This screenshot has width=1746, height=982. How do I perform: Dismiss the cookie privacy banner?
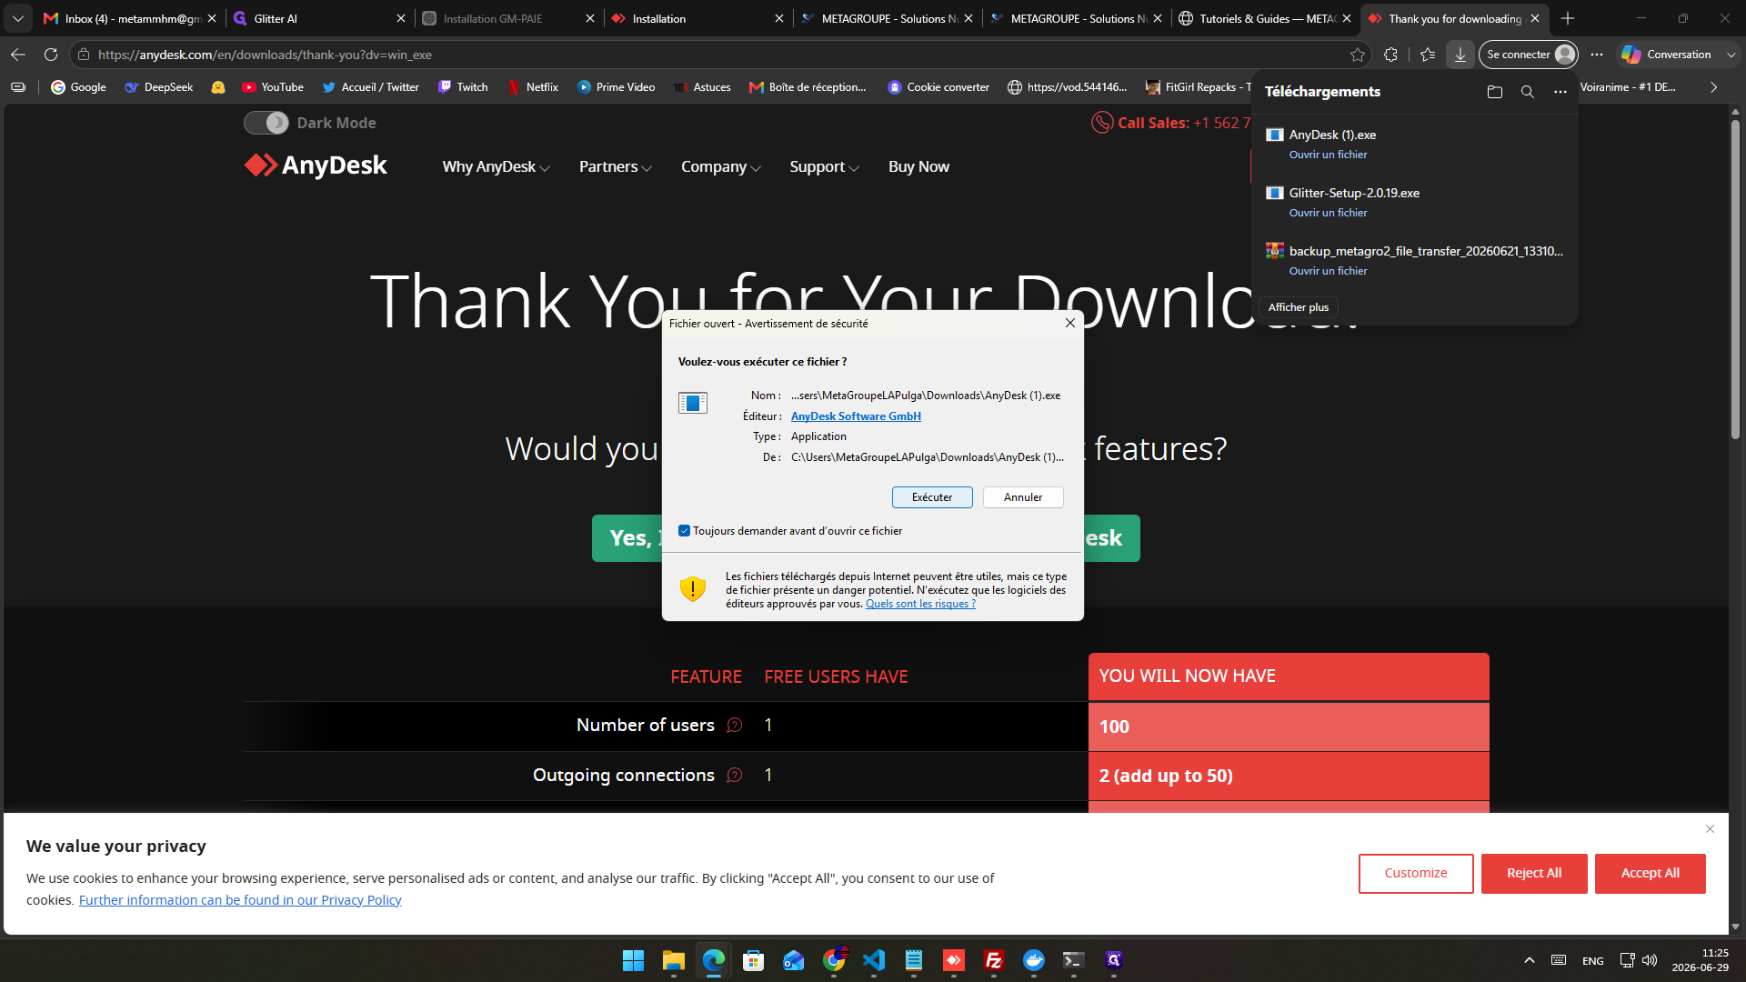1710,828
